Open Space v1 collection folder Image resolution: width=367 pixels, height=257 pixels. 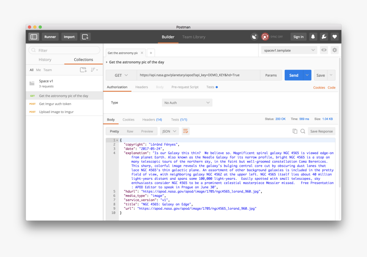pyautogui.click(x=64, y=83)
